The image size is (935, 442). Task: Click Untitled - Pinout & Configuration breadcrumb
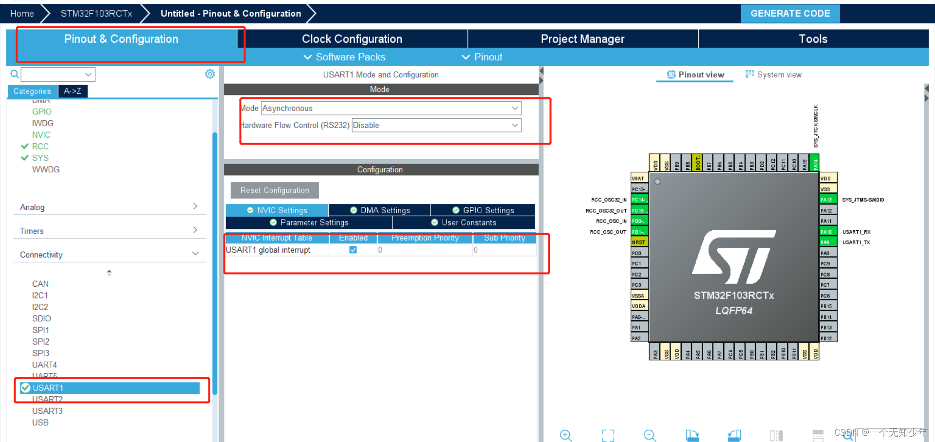231,13
